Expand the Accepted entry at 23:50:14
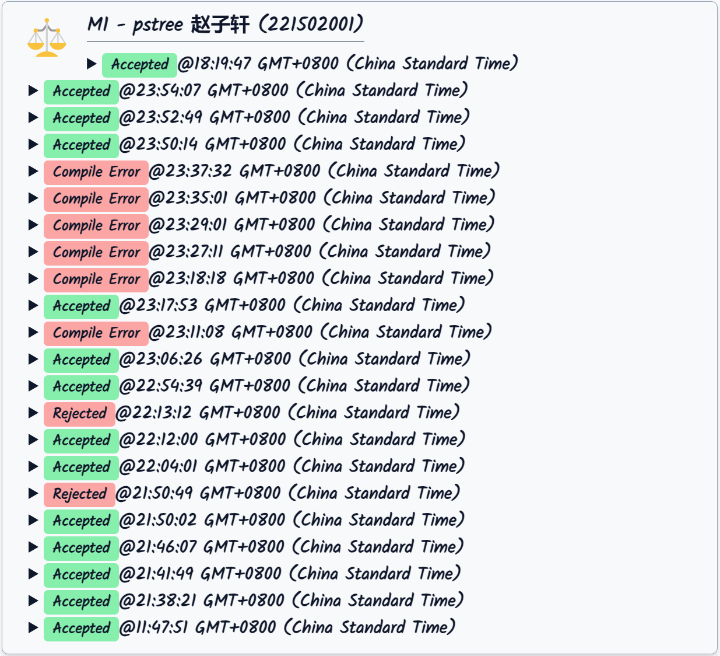This screenshot has width=720, height=656. click(33, 144)
